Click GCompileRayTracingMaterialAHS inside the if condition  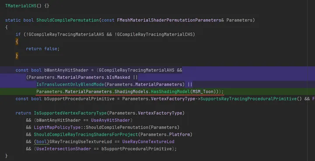coord(66,34)
